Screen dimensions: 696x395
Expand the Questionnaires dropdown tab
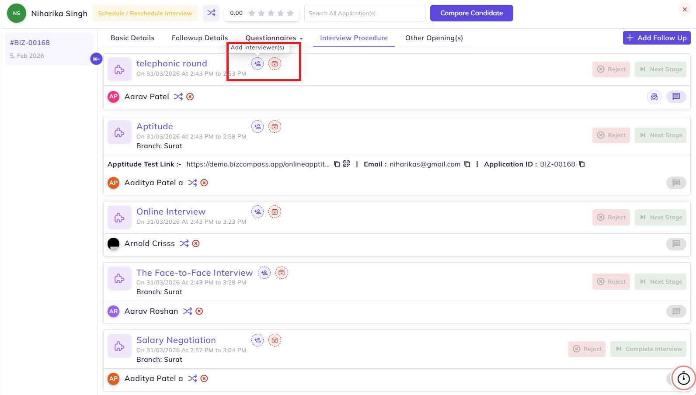pos(274,38)
